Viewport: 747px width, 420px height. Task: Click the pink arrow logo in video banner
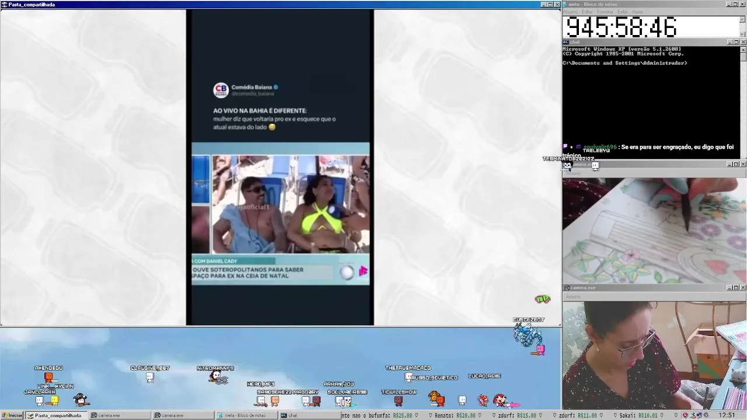click(363, 271)
